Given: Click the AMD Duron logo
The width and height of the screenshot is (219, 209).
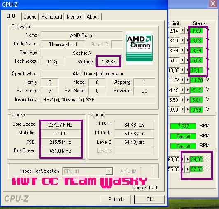Looking at the screenshot, I should coord(139,48).
